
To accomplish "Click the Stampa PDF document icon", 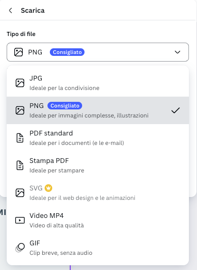I will [x=20, y=165].
